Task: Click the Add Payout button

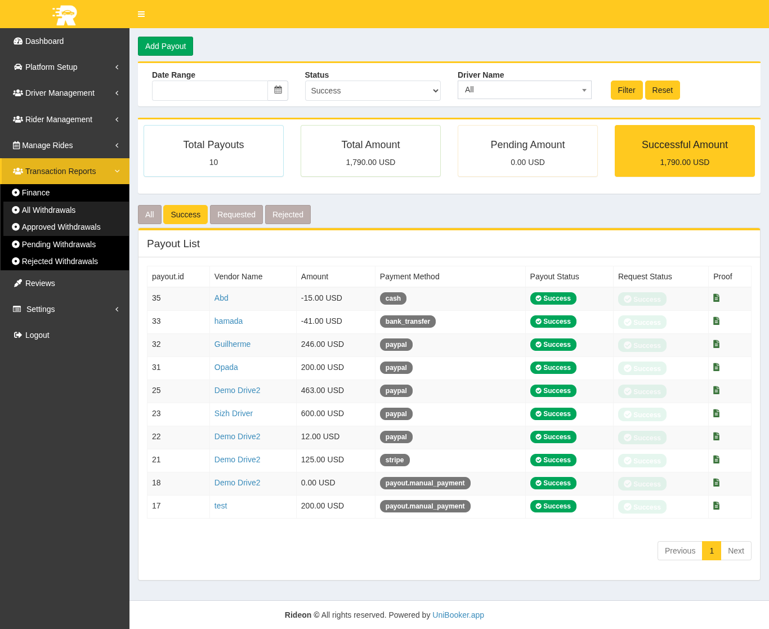Action: pos(166,46)
